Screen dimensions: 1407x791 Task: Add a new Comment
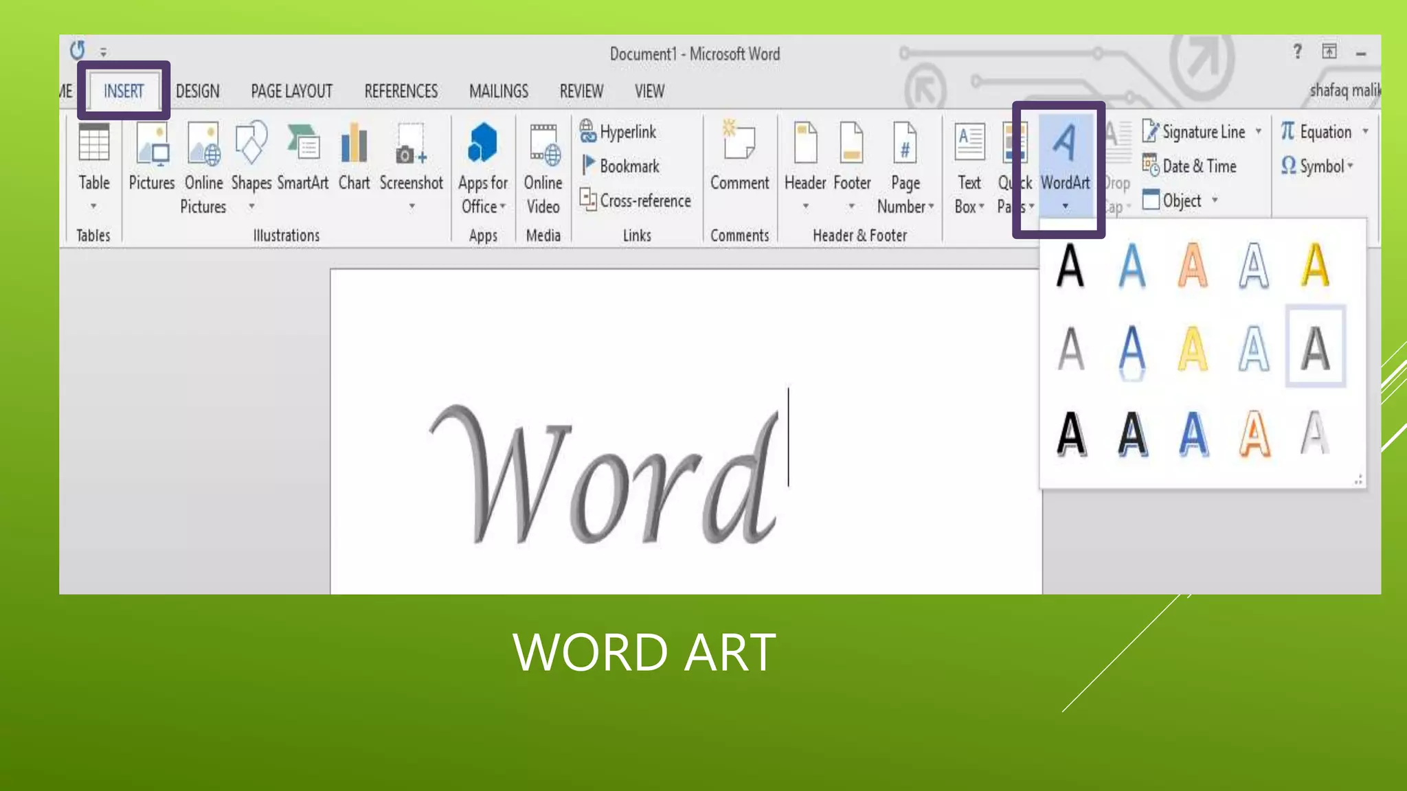tap(739, 157)
